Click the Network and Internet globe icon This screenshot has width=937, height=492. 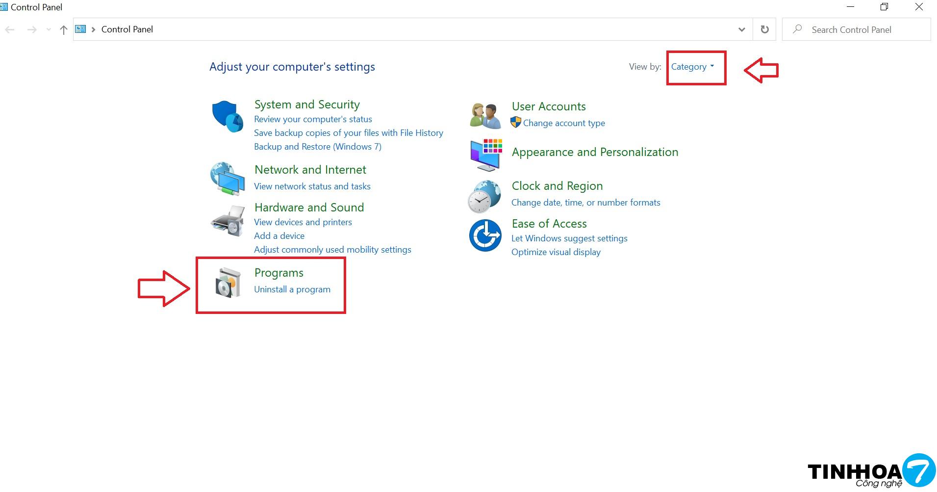(x=228, y=179)
